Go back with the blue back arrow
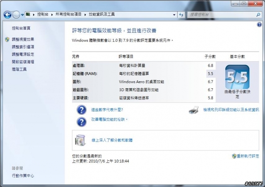 point(7,15)
